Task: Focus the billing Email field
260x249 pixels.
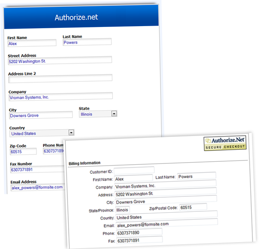Action: (167, 223)
